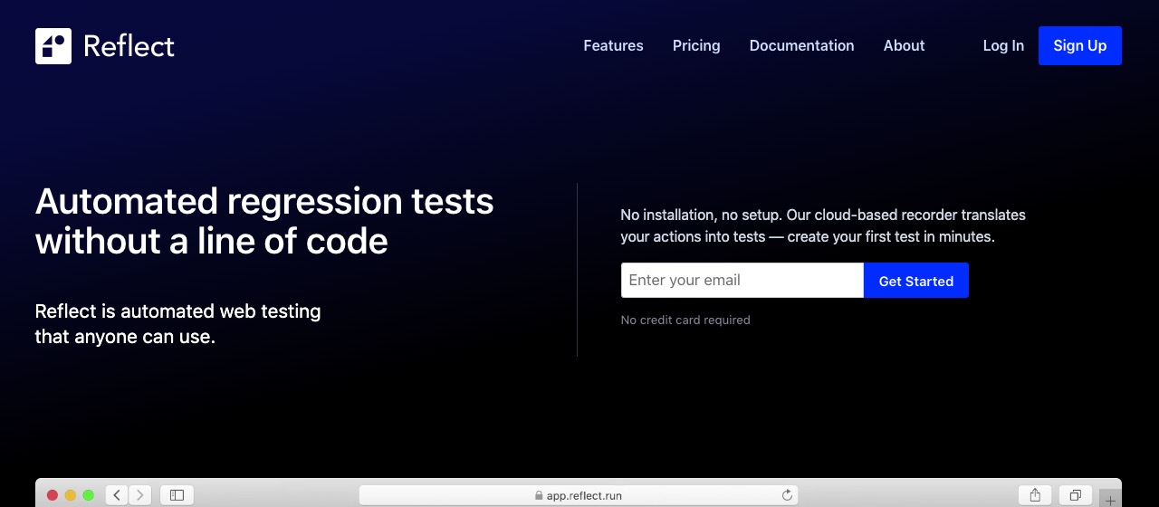Screen dimensions: 1159x507
Task: Open the show tabs overview icon
Action: point(1075,495)
